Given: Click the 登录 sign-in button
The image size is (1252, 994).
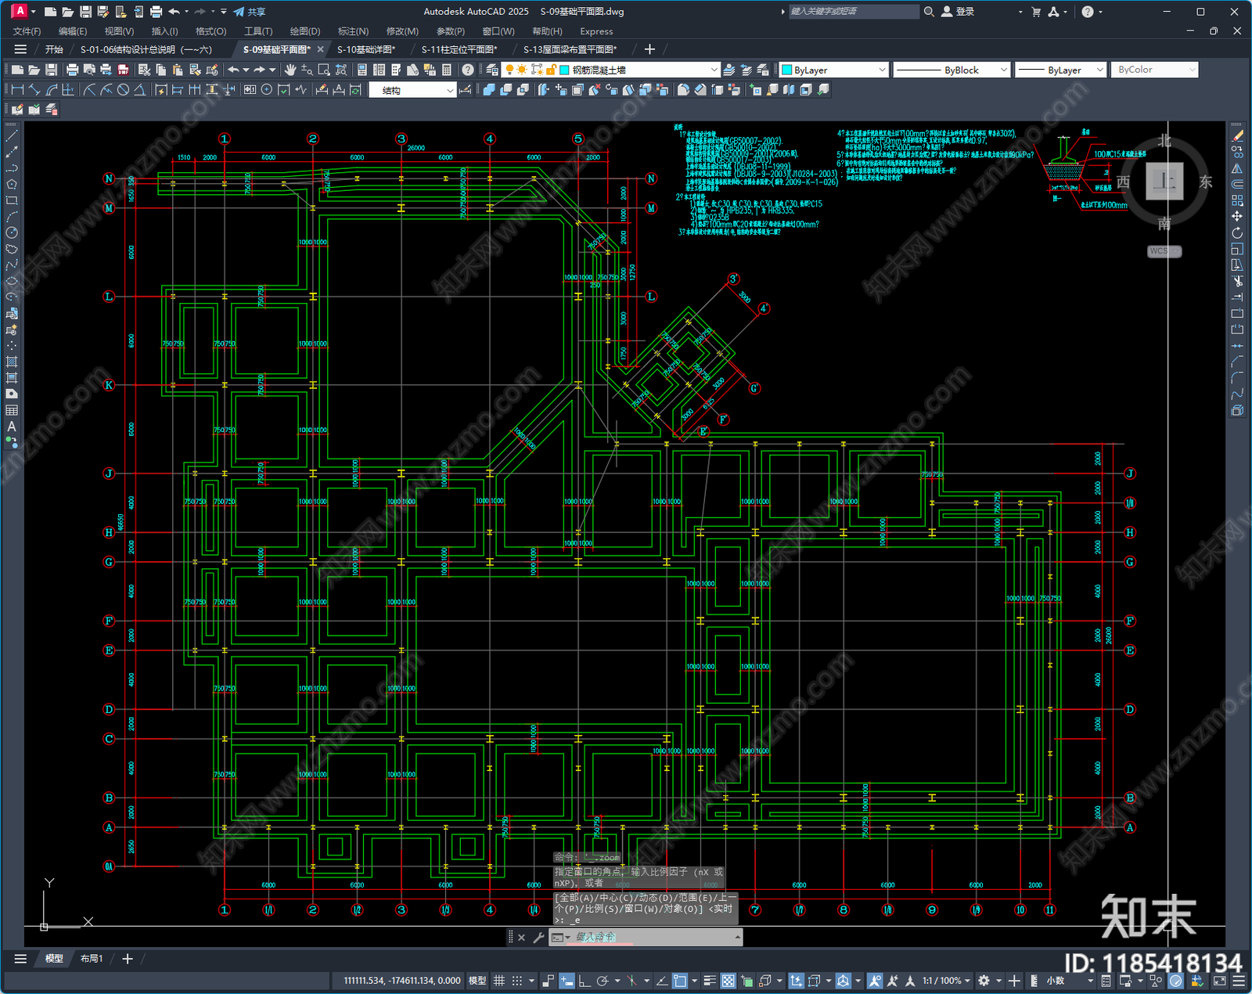Looking at the screenshot, I should pos(959,12).
